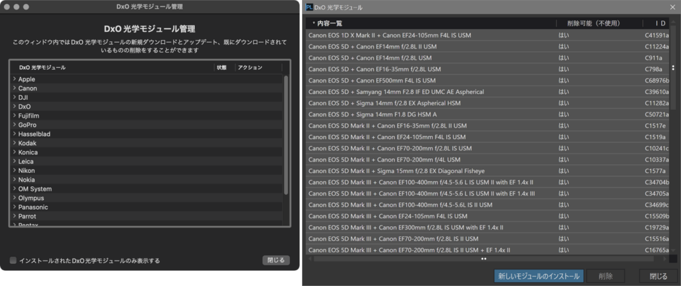Image resolution: width=681 pixels, height=286 pixels.
Task: Select Canon EOS 5D + EF14mm f/2.8L II USM row
Action: [x=488, y=46]
